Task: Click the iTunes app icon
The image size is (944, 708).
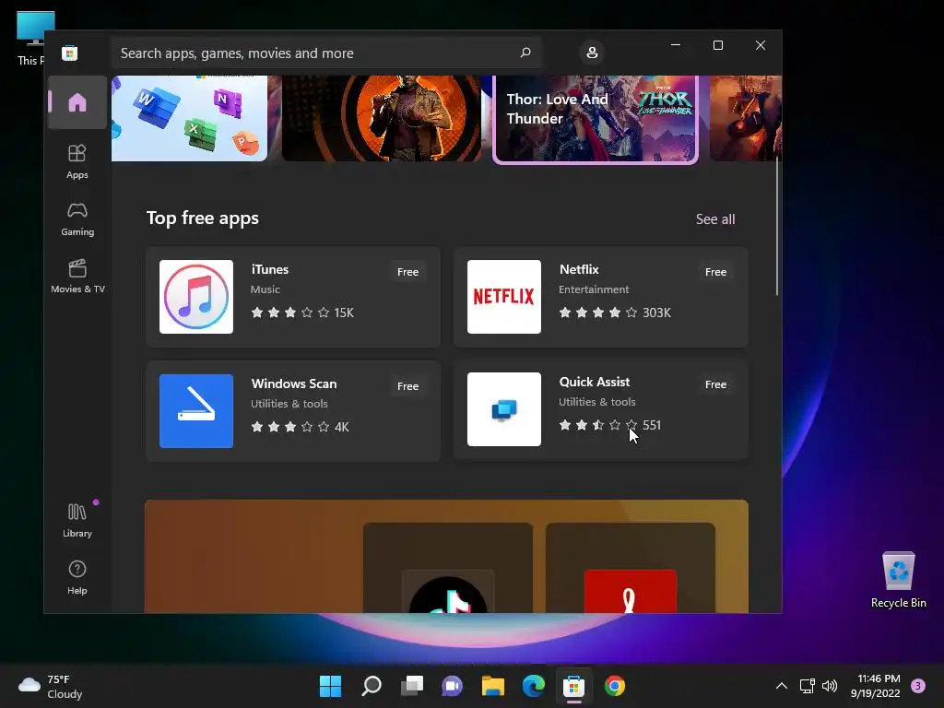Action: (x=196, y=297)
